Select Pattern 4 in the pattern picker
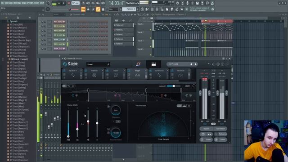 click(123, 39)
